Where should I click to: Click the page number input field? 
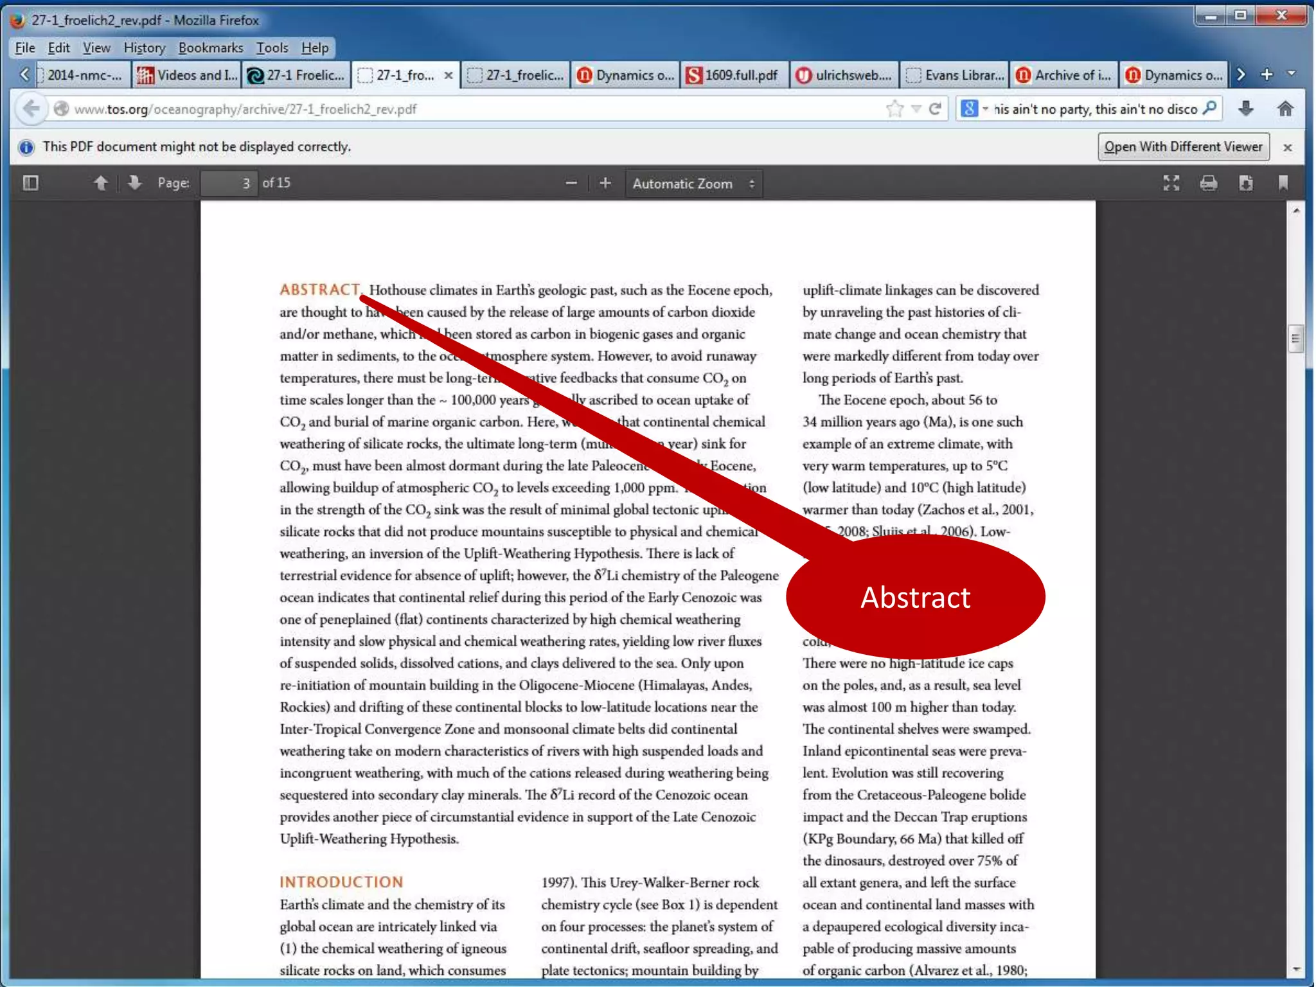coord(228,183)
